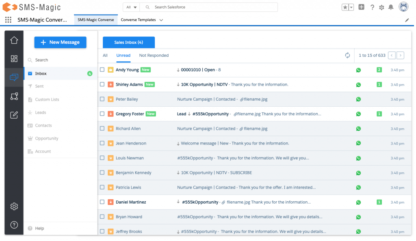This screenshot has height=241, width=416.
Task: Refresh the inbox list
Action: click(x=347, y=55)
